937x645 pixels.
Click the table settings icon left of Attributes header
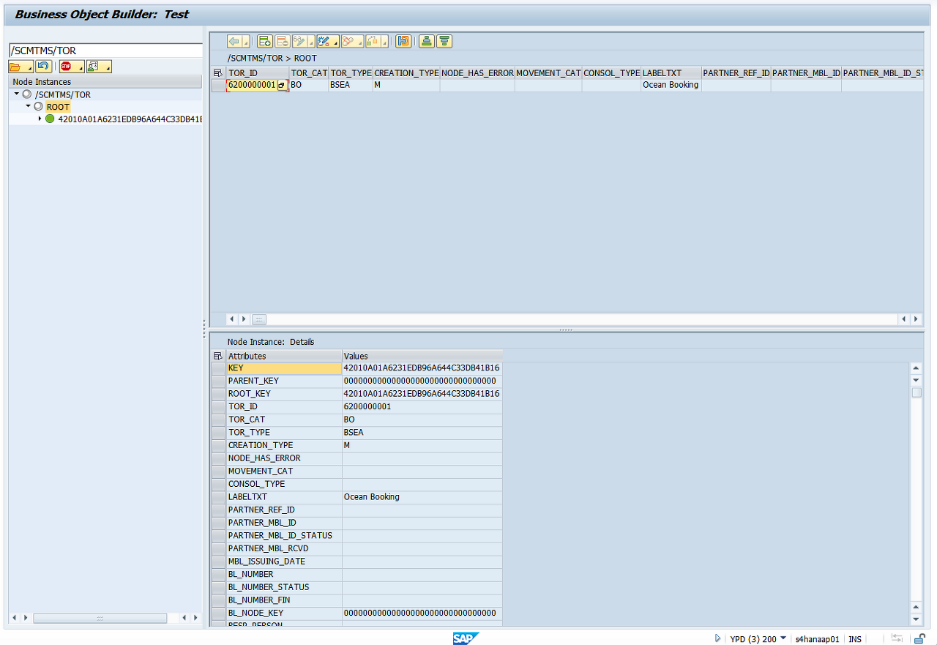[217, 356]
